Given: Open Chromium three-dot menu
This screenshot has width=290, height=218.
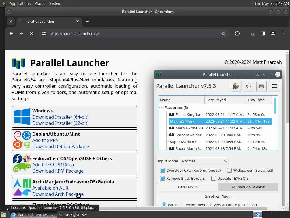Looking at the screenshot, I should 283,33.
